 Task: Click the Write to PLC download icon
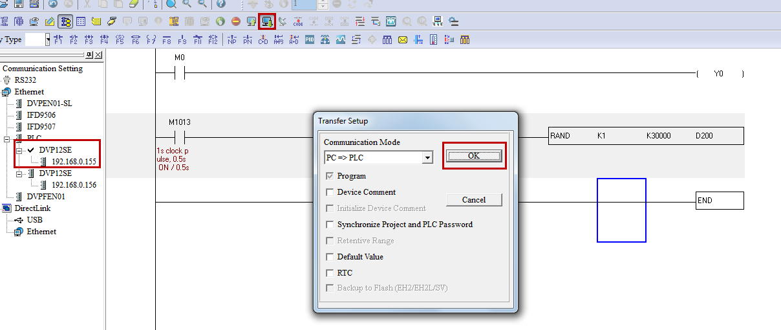tap(266, 21)
